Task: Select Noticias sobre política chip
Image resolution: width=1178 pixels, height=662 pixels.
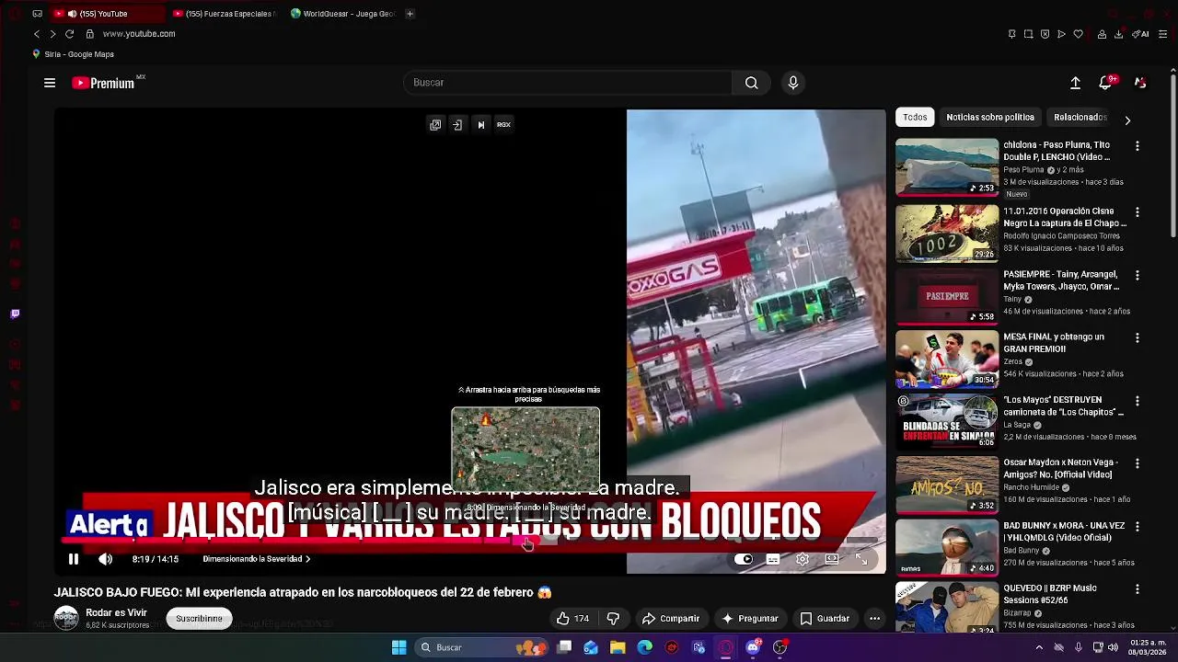Action: [x=990, y=118]
